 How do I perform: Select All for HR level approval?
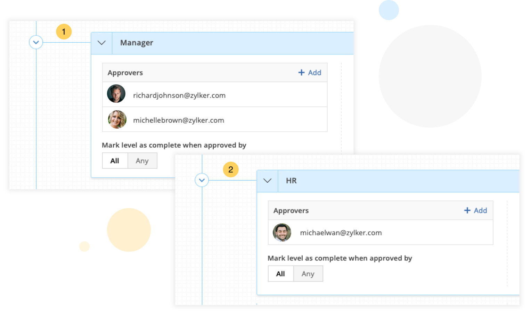click(x=280, y=274)
